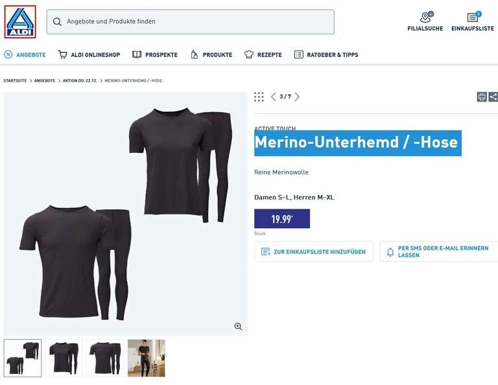Go to the previous product arrow

click(273, 97)
